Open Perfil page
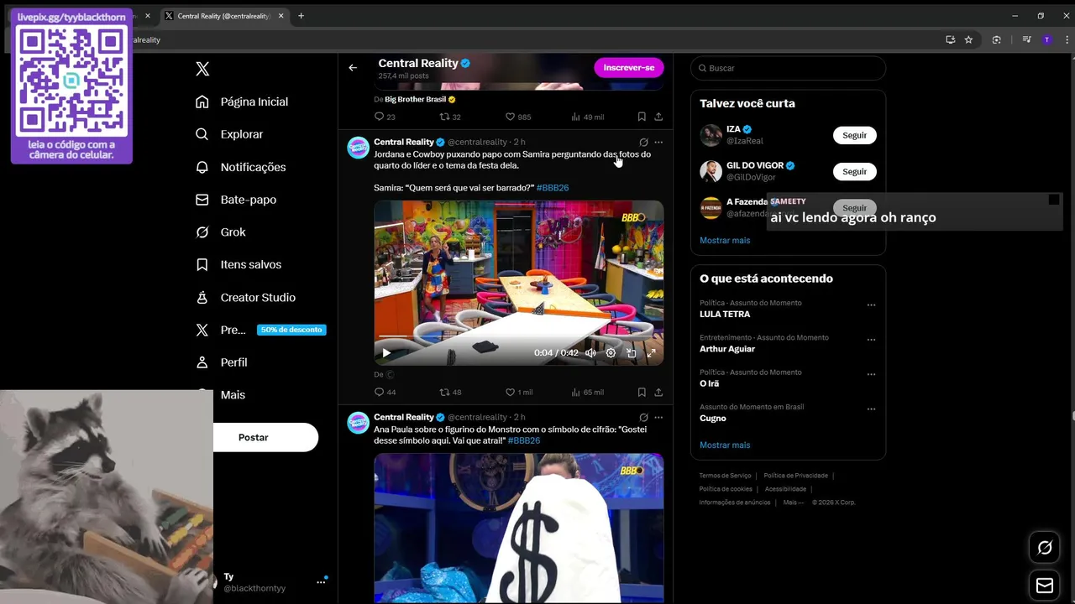 tap(222, 362)
